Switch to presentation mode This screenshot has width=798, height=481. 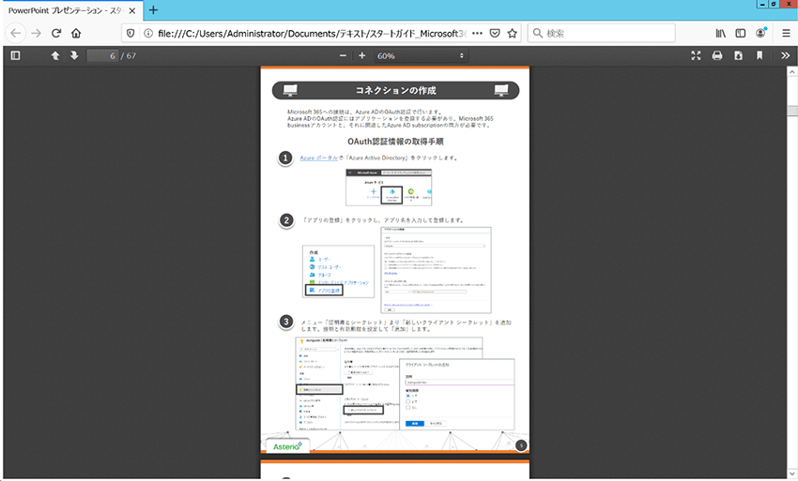click(696, 55)
